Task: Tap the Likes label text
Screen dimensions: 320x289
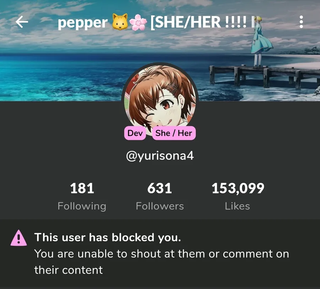Action: pos(238,206)
